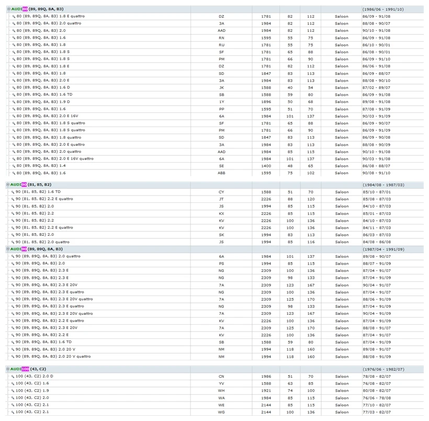Click engine code PS cell
The height and width of the screenshot is (421, 429).
pos(221,264)
